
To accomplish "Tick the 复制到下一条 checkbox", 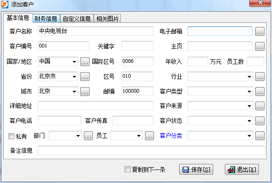I will point(127,169).
